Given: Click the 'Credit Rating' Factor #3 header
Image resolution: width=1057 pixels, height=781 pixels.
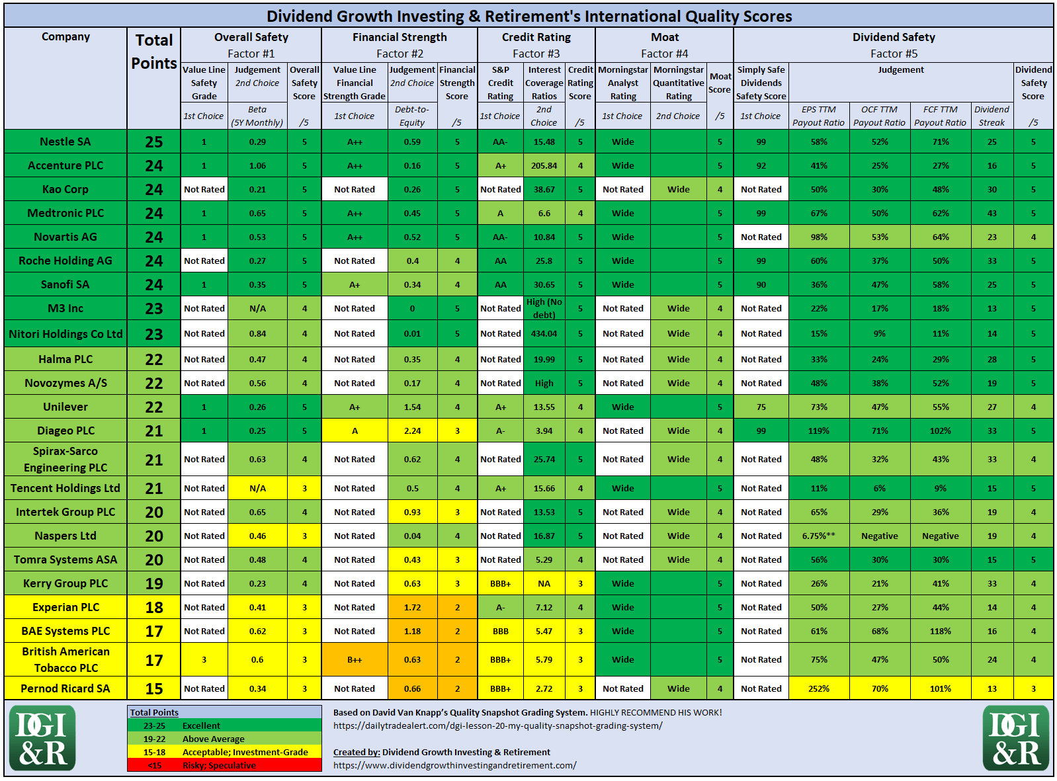Looking at the screenshot, I should tap(536, 45).
